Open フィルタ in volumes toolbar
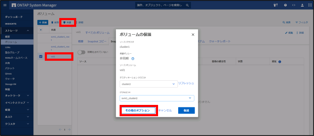 click(x=302, y=23)
